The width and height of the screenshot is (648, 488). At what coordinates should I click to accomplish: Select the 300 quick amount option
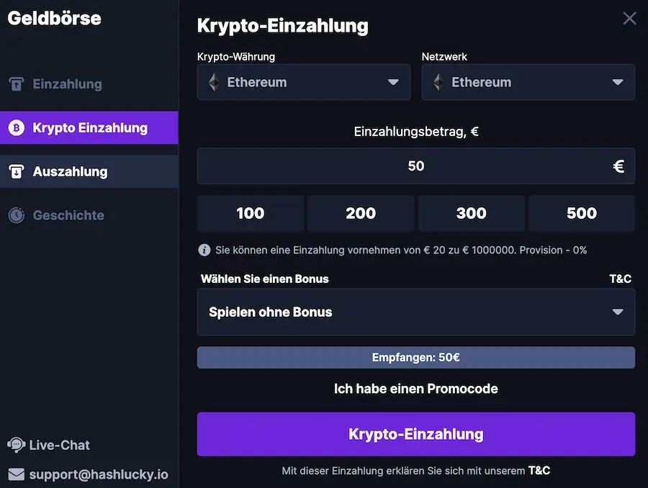471,213
